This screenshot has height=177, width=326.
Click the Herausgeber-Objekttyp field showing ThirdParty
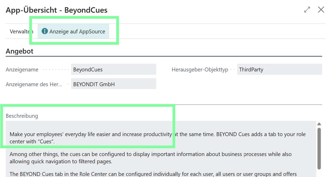(279, 69)
